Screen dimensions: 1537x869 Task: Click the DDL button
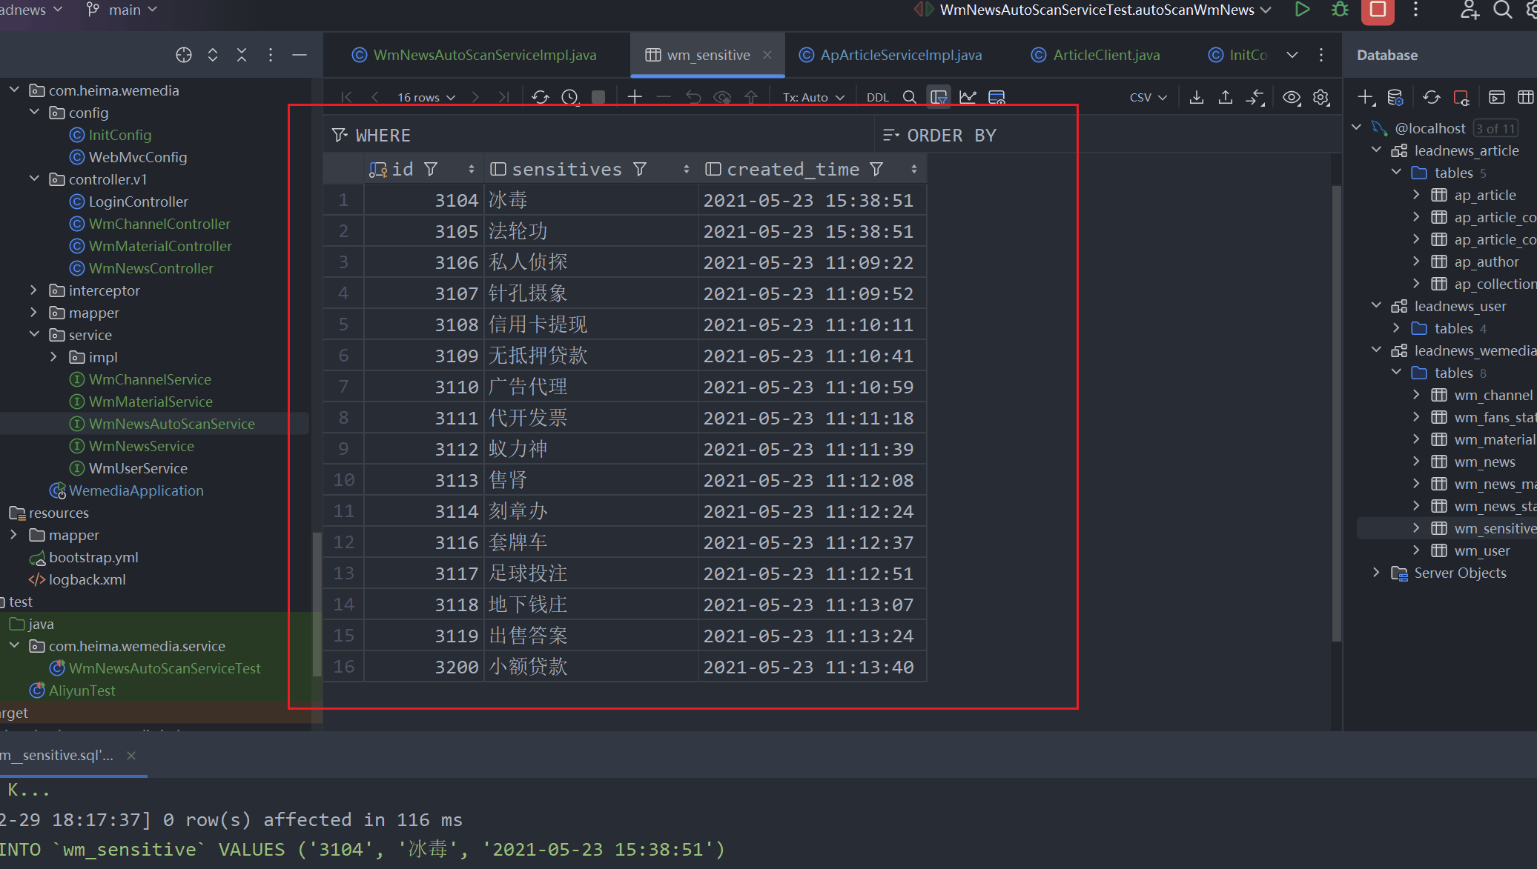pos(878,97)
